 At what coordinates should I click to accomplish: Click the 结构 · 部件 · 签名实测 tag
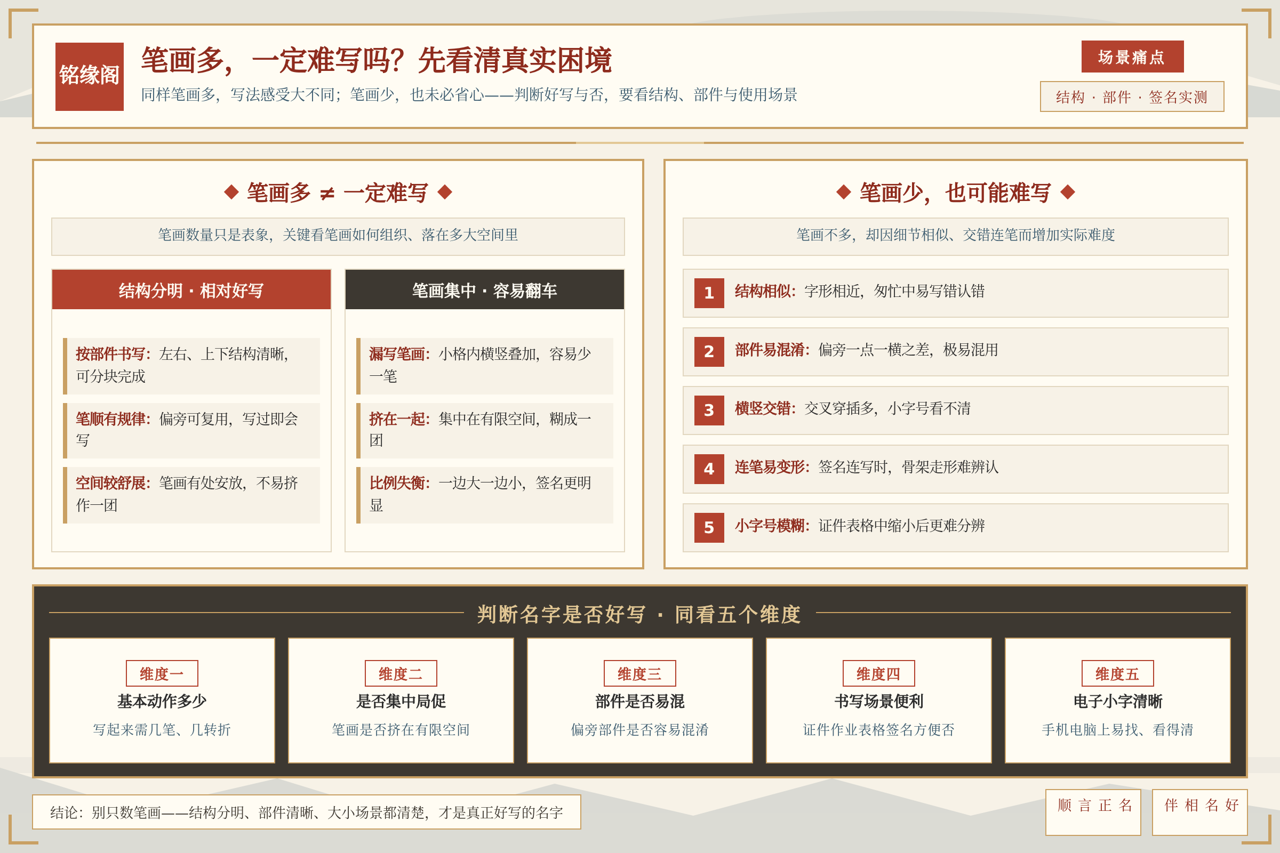(x=1132, y=97)
